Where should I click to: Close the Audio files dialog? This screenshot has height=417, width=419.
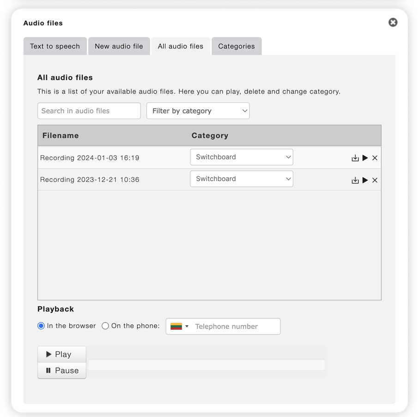click(x=393, y=22)
